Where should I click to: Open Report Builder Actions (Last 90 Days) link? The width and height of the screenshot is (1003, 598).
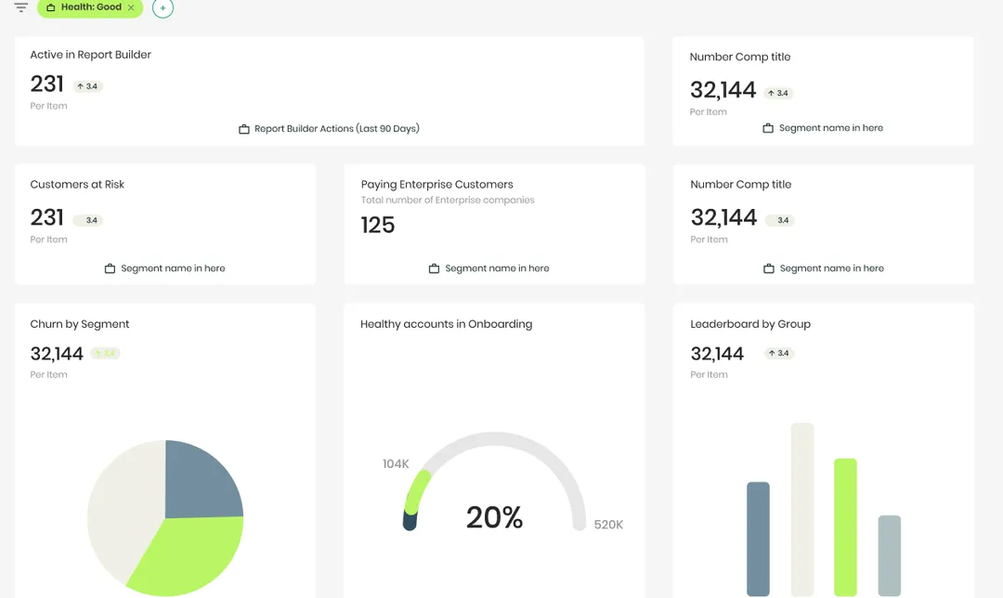(337, 128)
